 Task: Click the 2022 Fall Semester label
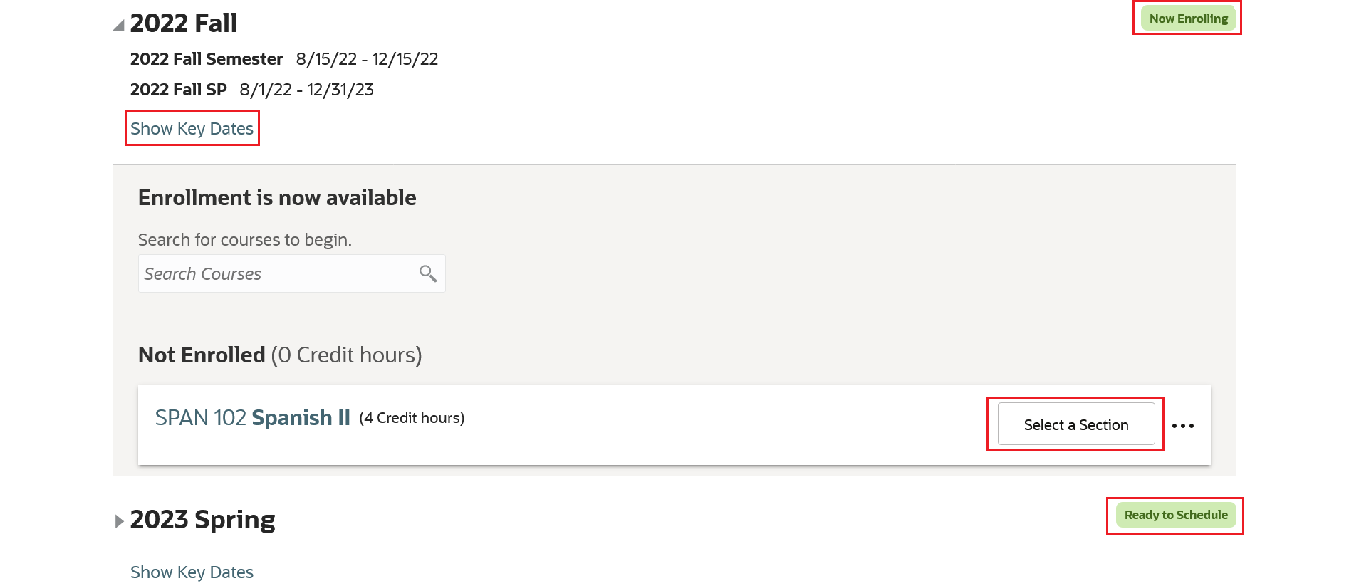pyautogui.click(x=207, y=59)
